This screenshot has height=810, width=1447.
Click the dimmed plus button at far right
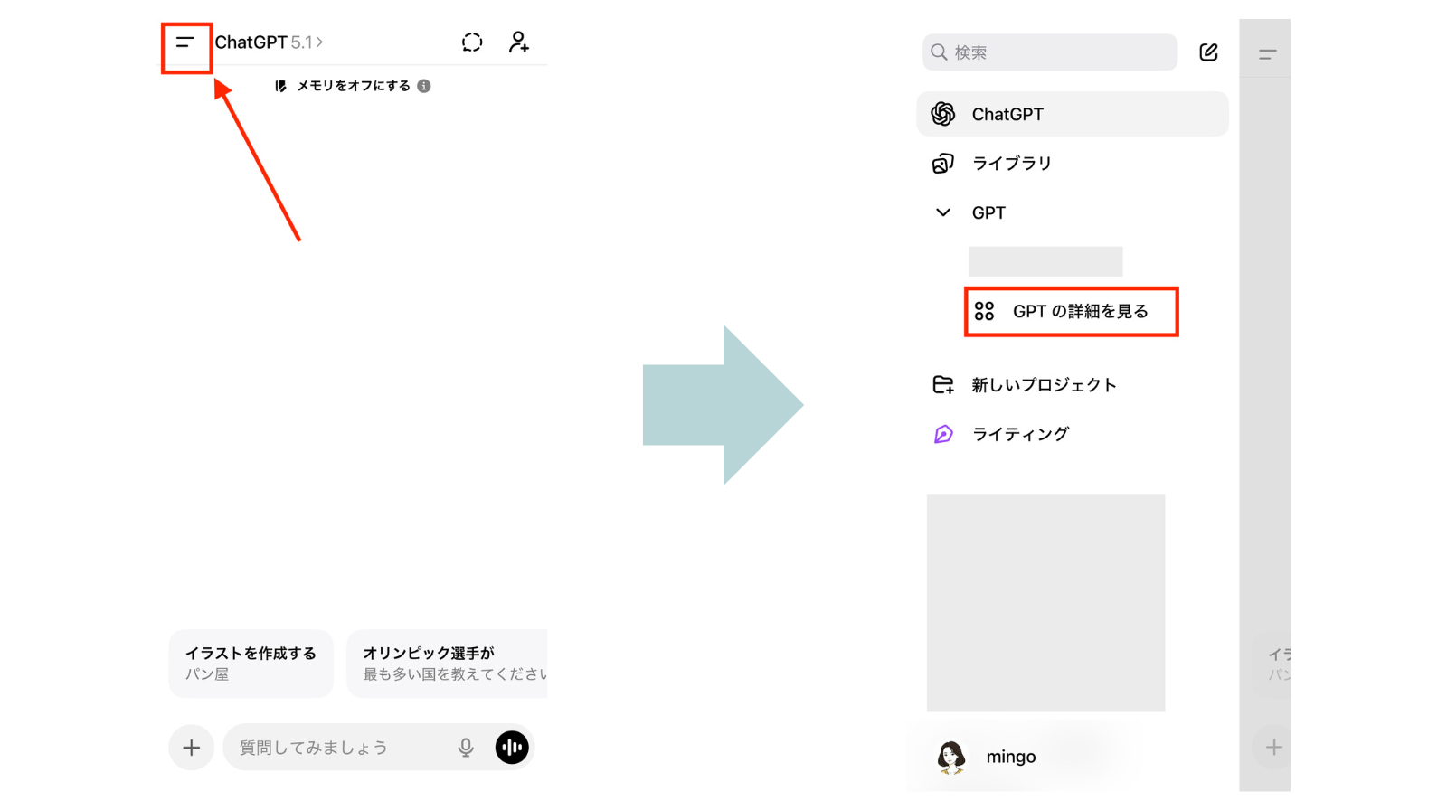1273,748
